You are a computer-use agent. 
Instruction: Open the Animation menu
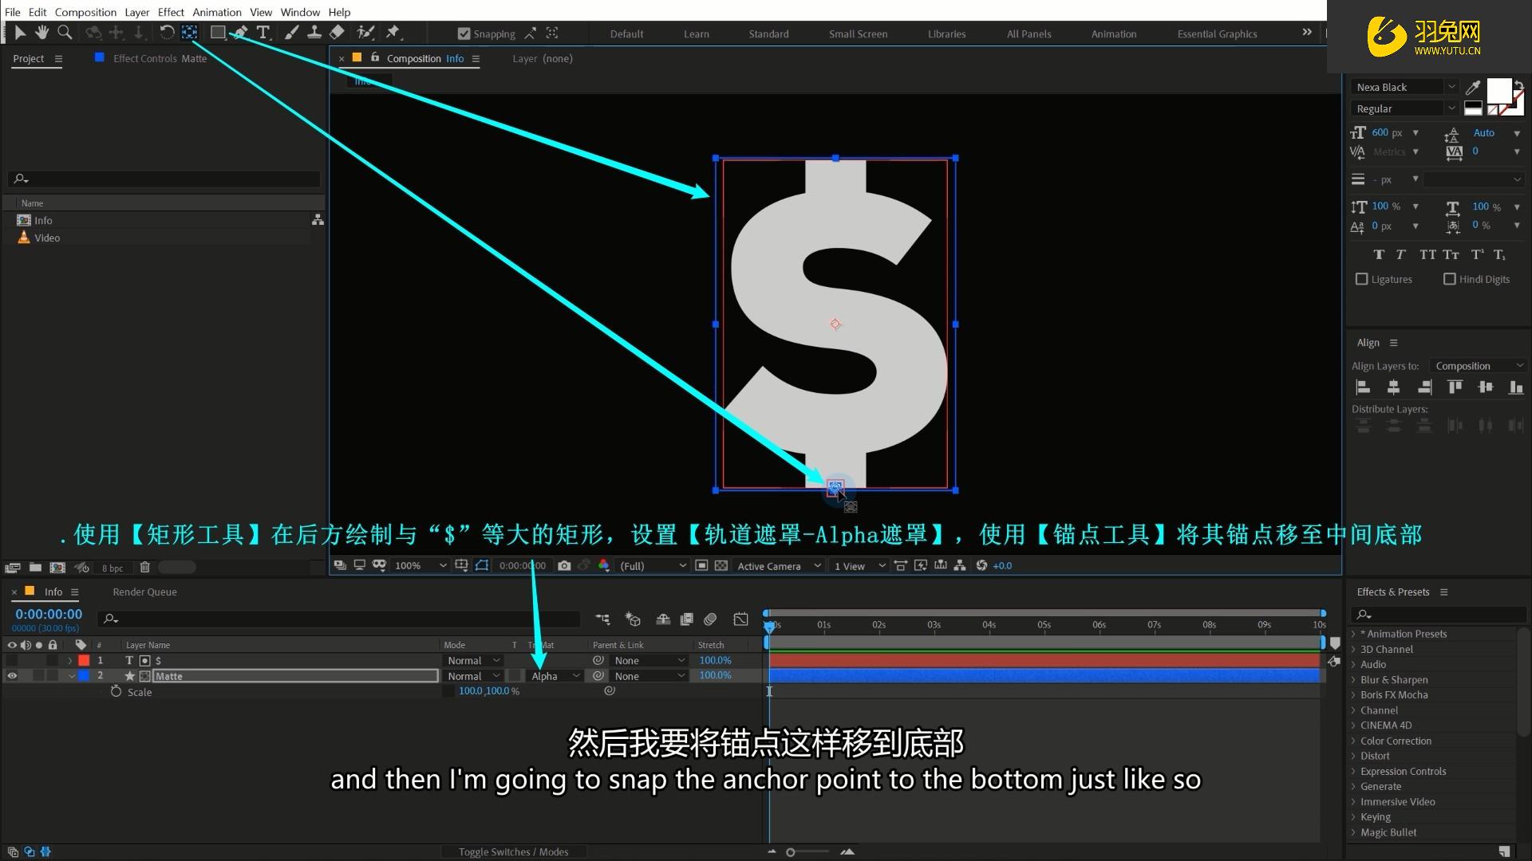[216, 12]
